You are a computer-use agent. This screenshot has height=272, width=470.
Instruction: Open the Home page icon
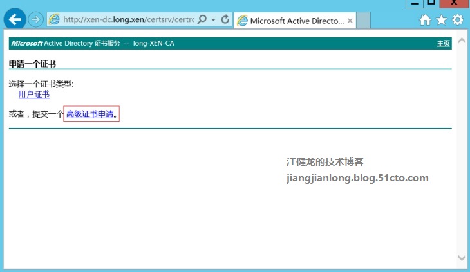(425, 20)
